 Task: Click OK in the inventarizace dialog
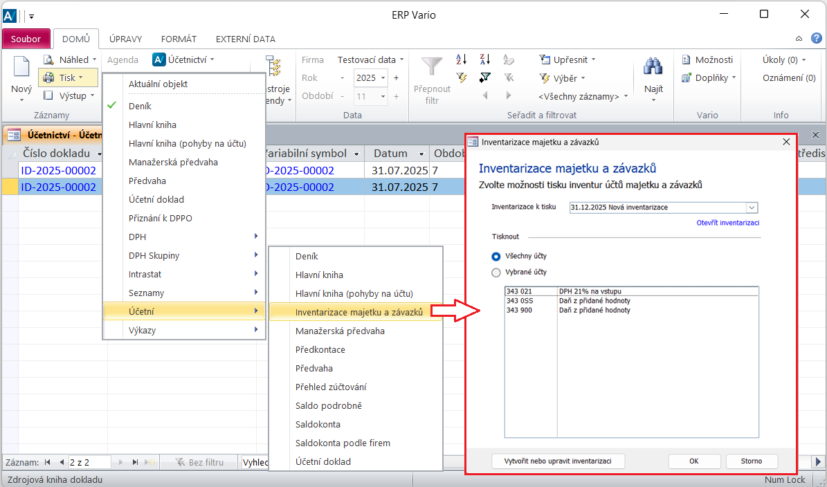pos(694,461)
